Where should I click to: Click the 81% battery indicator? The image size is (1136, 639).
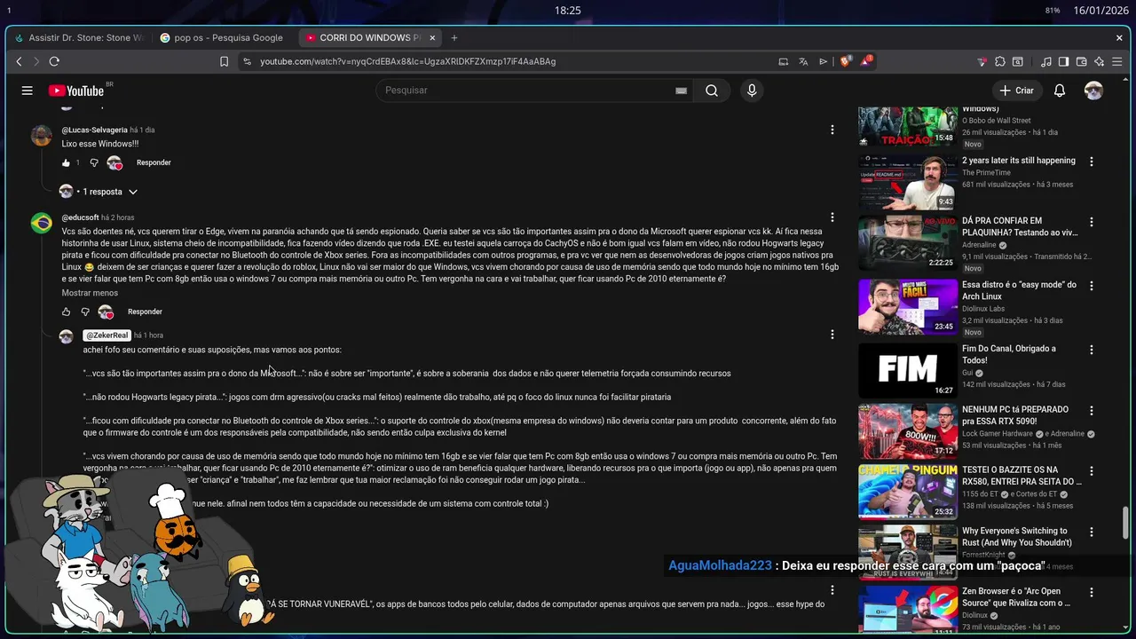pyautogui.click(x=1053, y=11)
